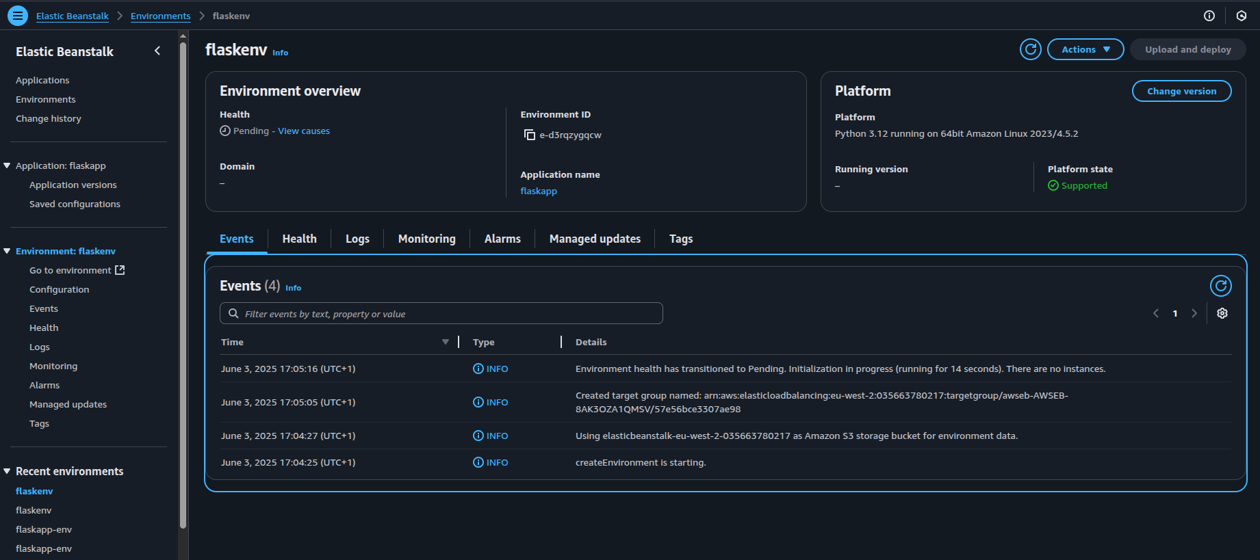Click Change version button
The image size is (1260, 560).
(x=1182, y=91)
